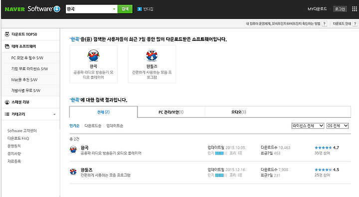
Task: Open the OS 전체 dropdown
Action: tap(337, 126)
